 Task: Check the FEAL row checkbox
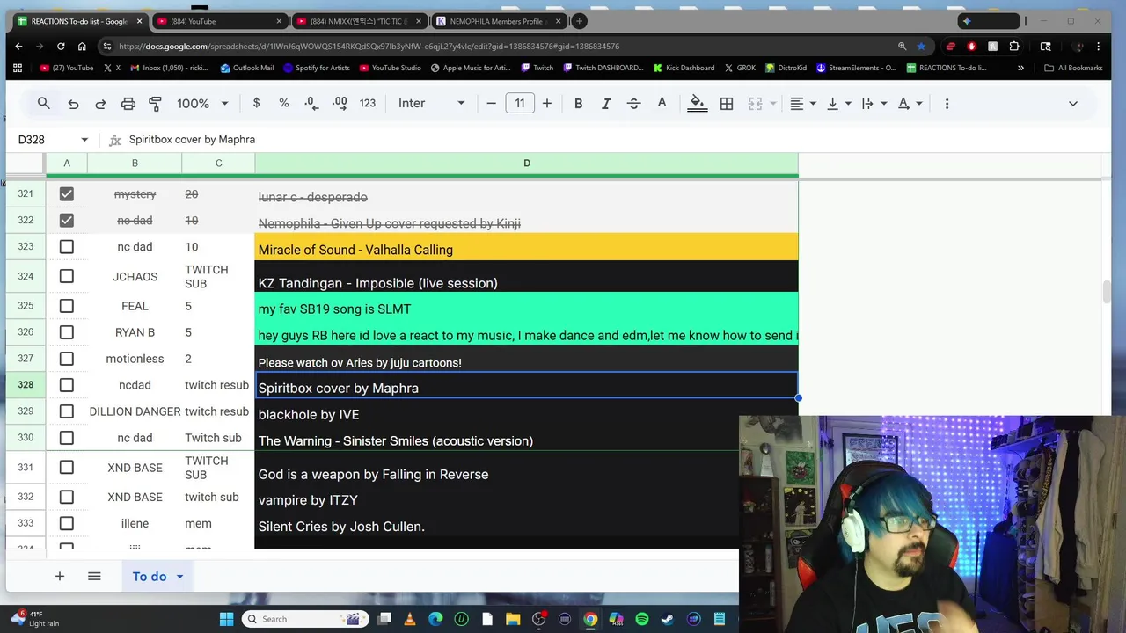(66, 306)
